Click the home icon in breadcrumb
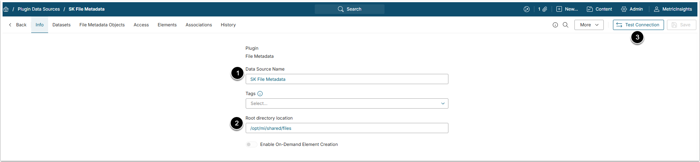This screenshot has width=700, height=162. [x=6, y=9]
